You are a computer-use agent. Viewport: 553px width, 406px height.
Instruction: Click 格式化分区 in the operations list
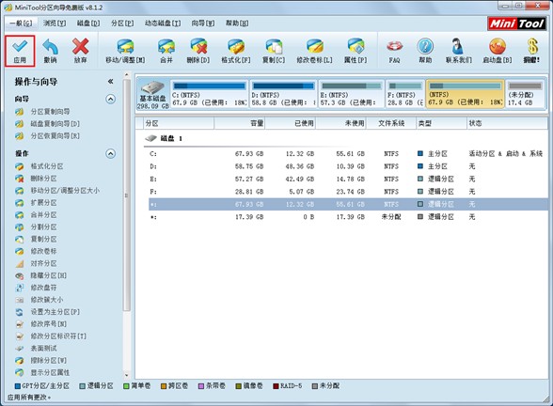click(x=47, y=166)
